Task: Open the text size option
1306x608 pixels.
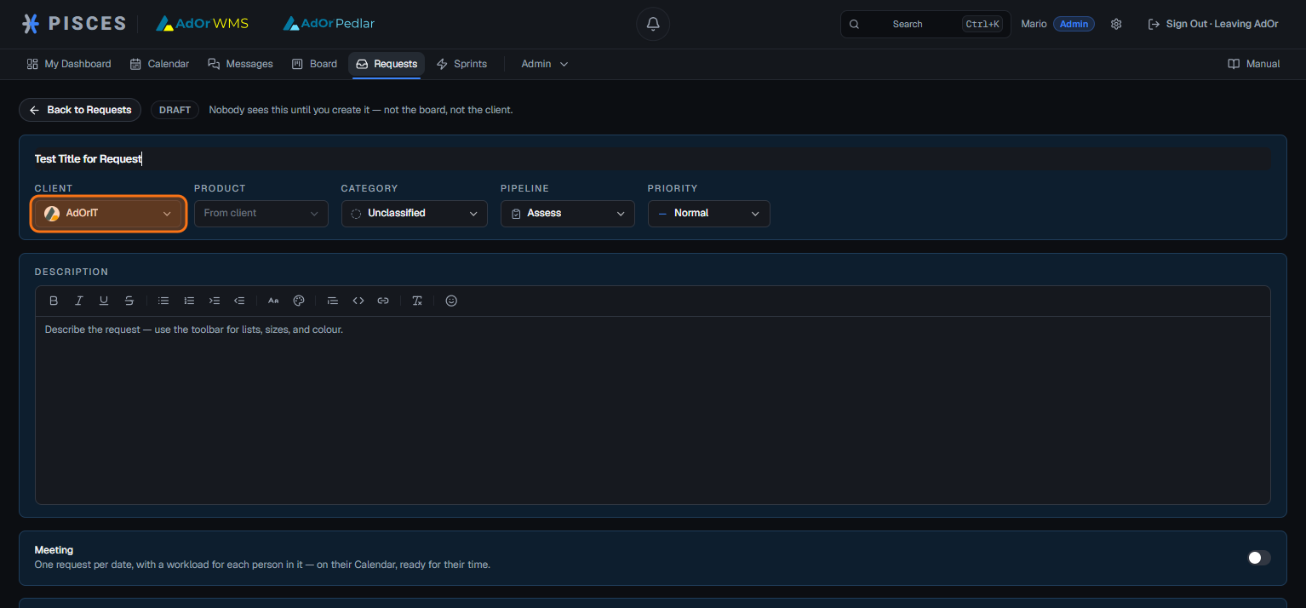Action: 273,301
